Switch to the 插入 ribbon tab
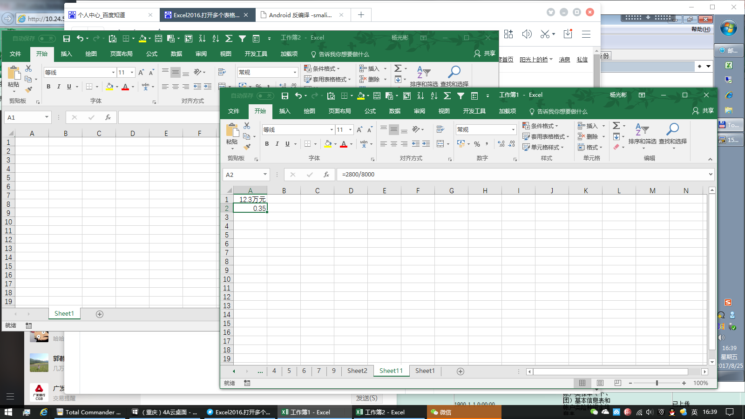This screenshot has height=419, width=745. point(284,111)
